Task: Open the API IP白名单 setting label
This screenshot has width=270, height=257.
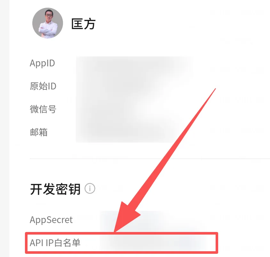Action: click(55, 243)
